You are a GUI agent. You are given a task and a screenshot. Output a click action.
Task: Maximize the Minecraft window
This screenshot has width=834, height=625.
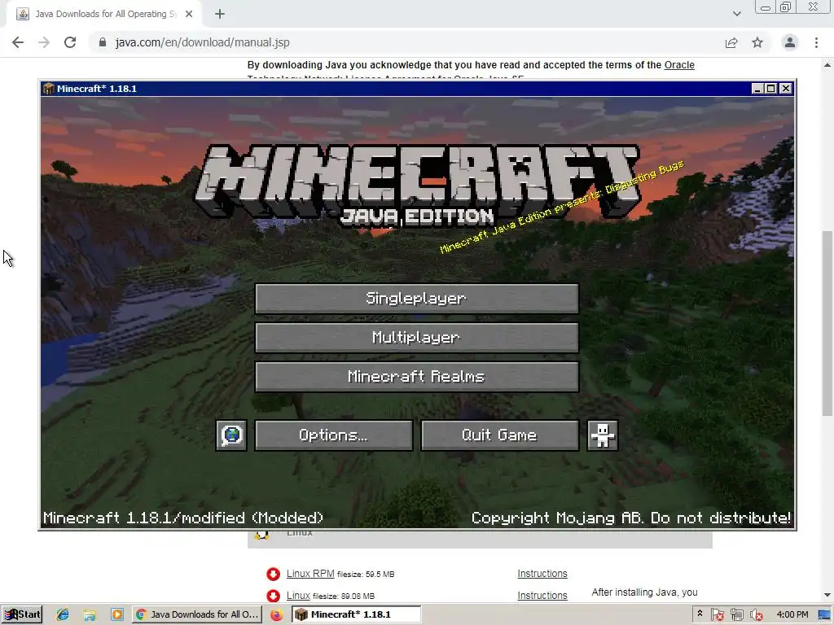tap(770, 88)
